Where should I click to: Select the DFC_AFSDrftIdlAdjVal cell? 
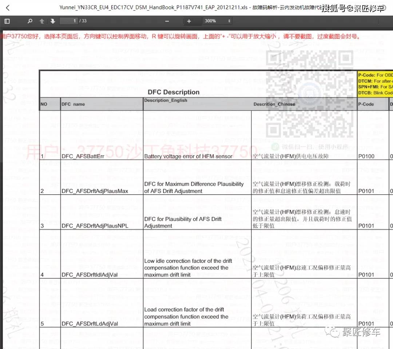pyautogui.click(x=90, y=275)
